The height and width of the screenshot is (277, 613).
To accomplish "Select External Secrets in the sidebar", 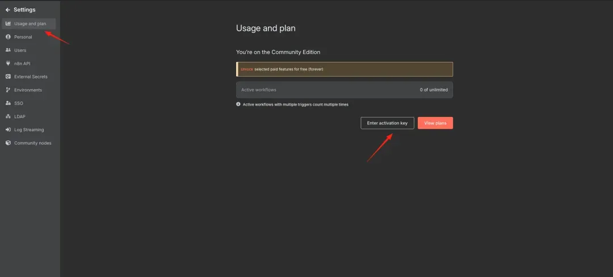I will pyautogui.click(x=31, y=77).
